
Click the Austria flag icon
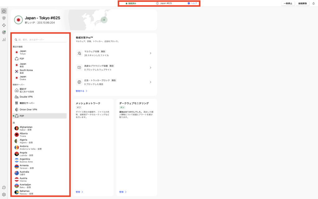click(17, 179)
